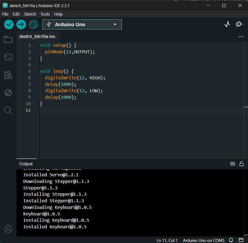Click 'Downloading Keyboard@1.0.5' output line
The height and width of the screenshot is (243, 248).
pyautogui.click(x=57, y=207)
